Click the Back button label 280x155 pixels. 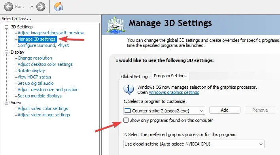coord(20,7)
